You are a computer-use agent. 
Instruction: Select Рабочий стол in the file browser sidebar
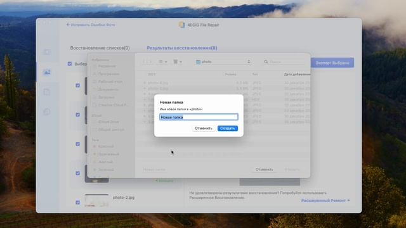click(110, 82)
